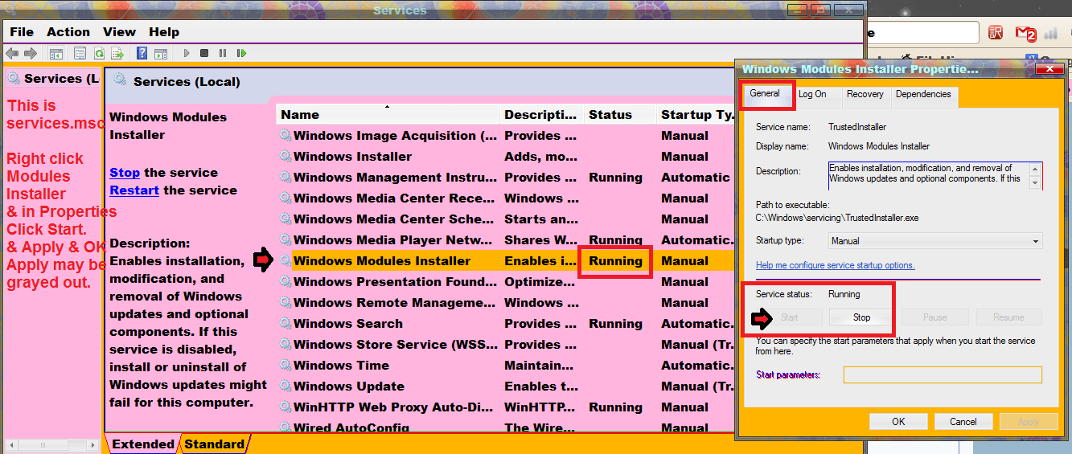This screenshot has width=1072, height=454.
Task: Open the File menu
Action: (x=22, y=32)
